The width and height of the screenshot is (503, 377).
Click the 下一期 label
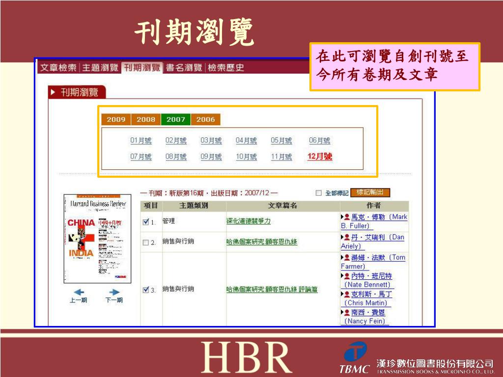pyautogui.click(x=114, y=300)
